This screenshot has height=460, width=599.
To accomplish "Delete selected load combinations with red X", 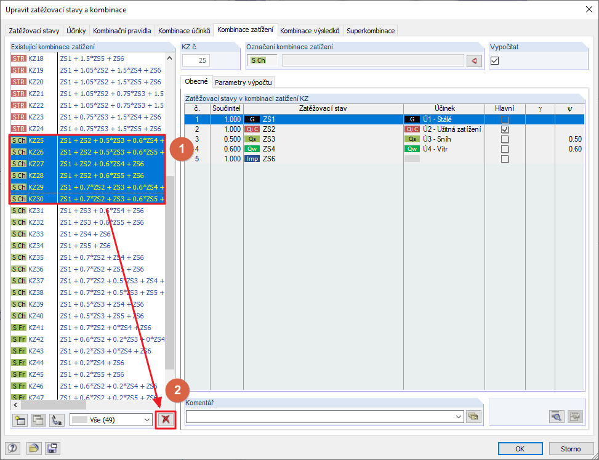I will [x=166, y=420].
